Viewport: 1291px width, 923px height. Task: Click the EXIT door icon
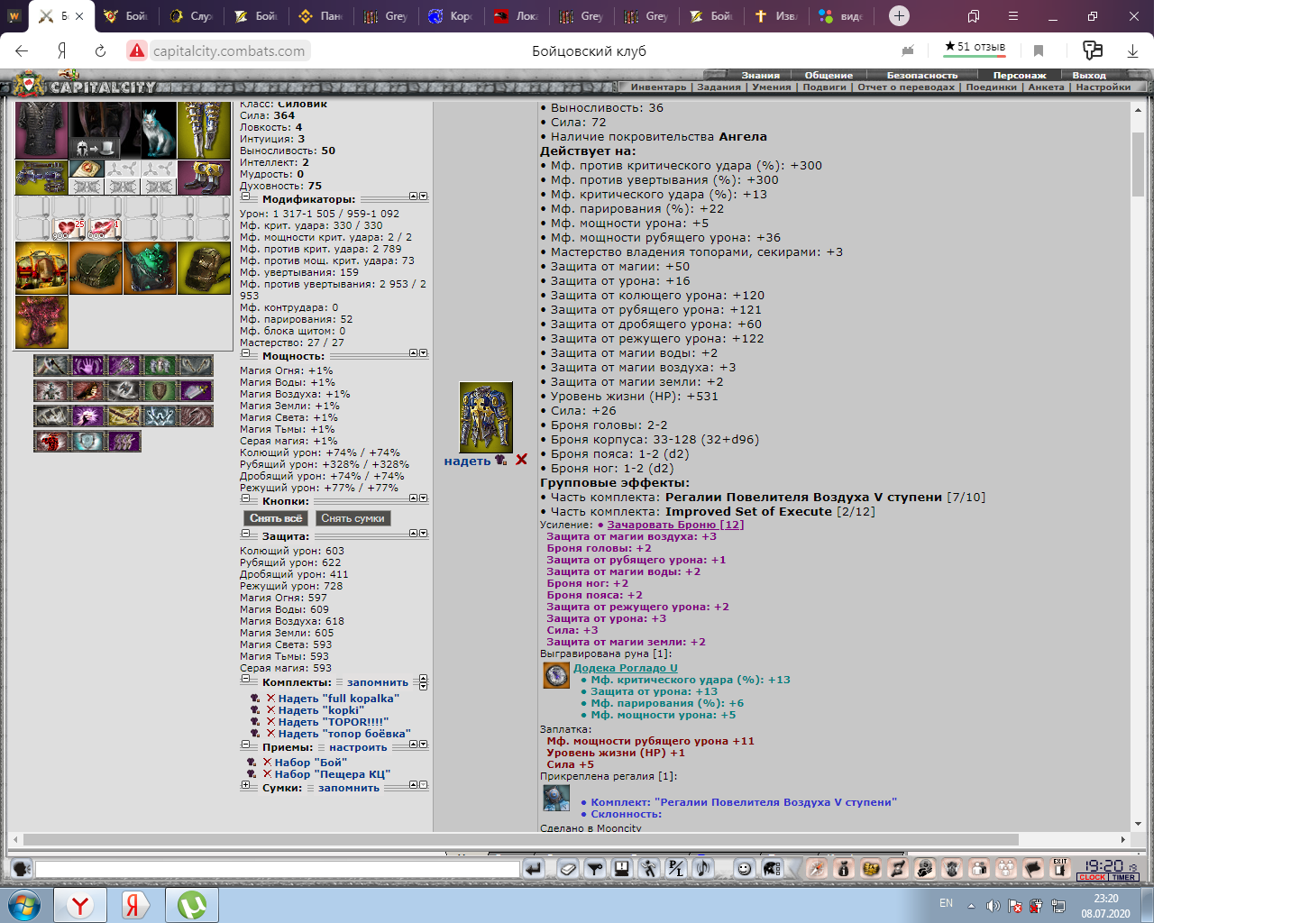click(x=1060, y=868)
